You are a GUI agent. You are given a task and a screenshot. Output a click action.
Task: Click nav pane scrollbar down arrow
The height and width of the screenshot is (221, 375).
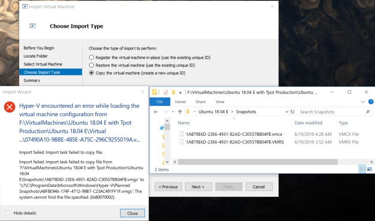[167, 162]
